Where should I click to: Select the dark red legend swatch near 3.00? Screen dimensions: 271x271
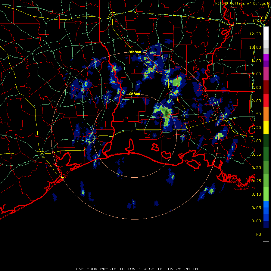click(266, 87)
